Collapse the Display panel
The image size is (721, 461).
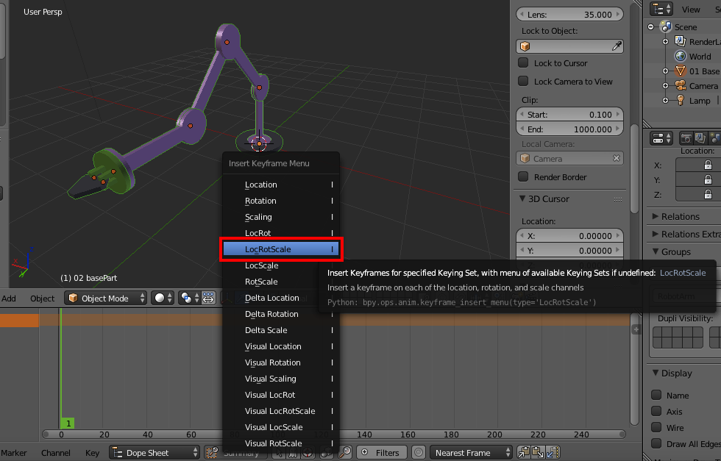(x=656, y=373)
